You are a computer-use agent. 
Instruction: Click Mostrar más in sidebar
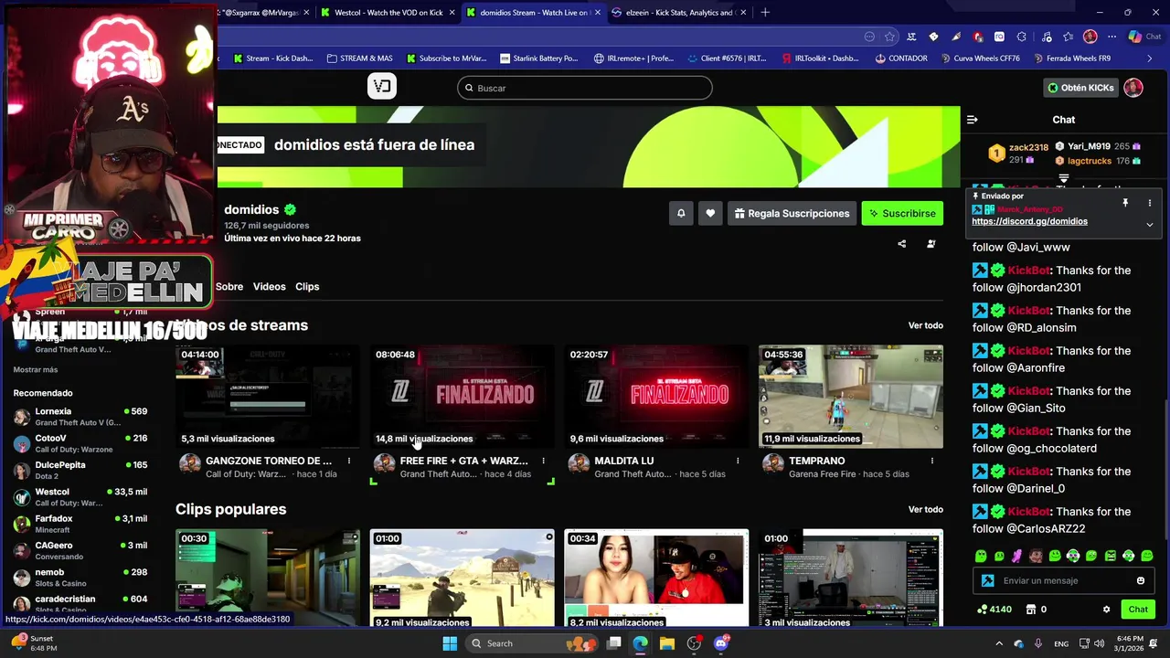pyautogui.click(x=36, y=369)
